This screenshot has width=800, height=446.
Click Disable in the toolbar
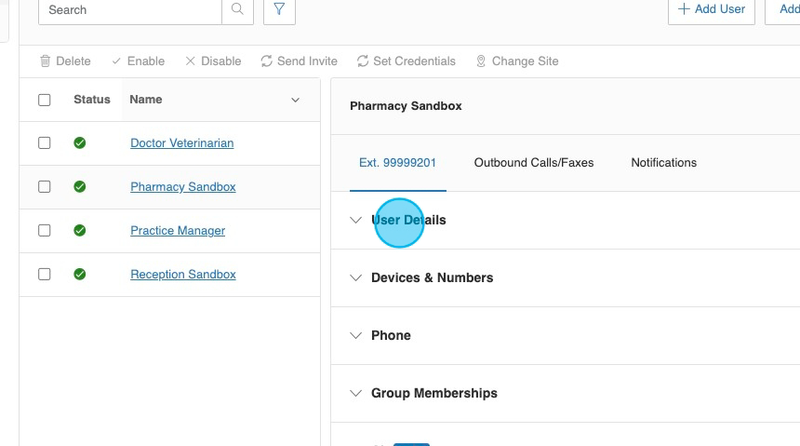point(213,61)
